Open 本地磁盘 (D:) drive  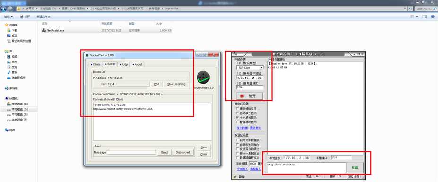pyautogui.click(x=17, y=109)
